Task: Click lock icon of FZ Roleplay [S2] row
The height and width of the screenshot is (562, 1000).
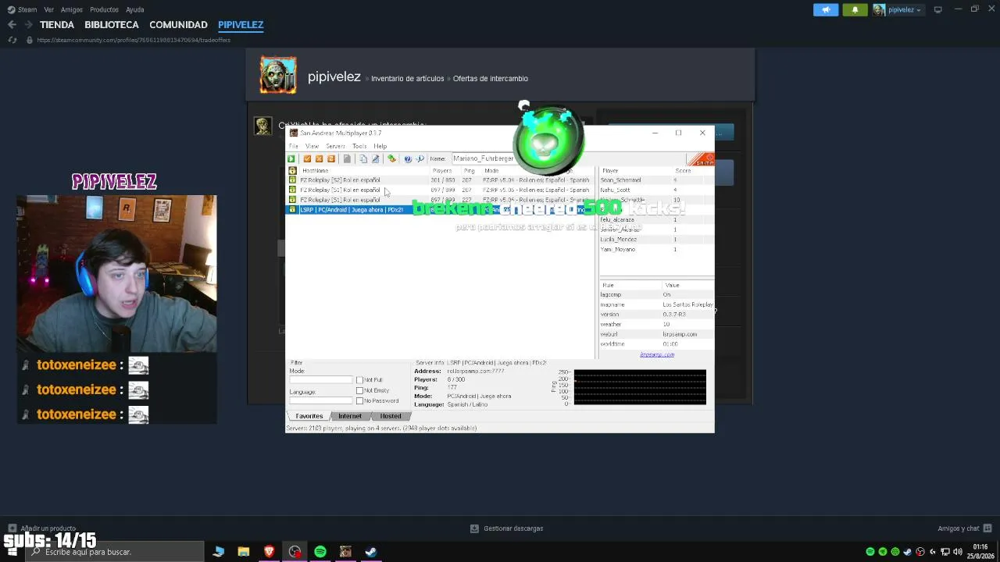Action: [292, 180]
